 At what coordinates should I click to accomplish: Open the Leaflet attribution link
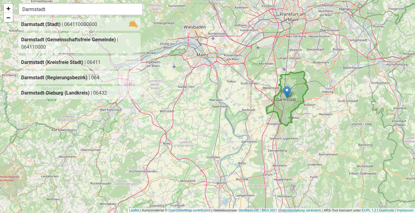(134, 210)
